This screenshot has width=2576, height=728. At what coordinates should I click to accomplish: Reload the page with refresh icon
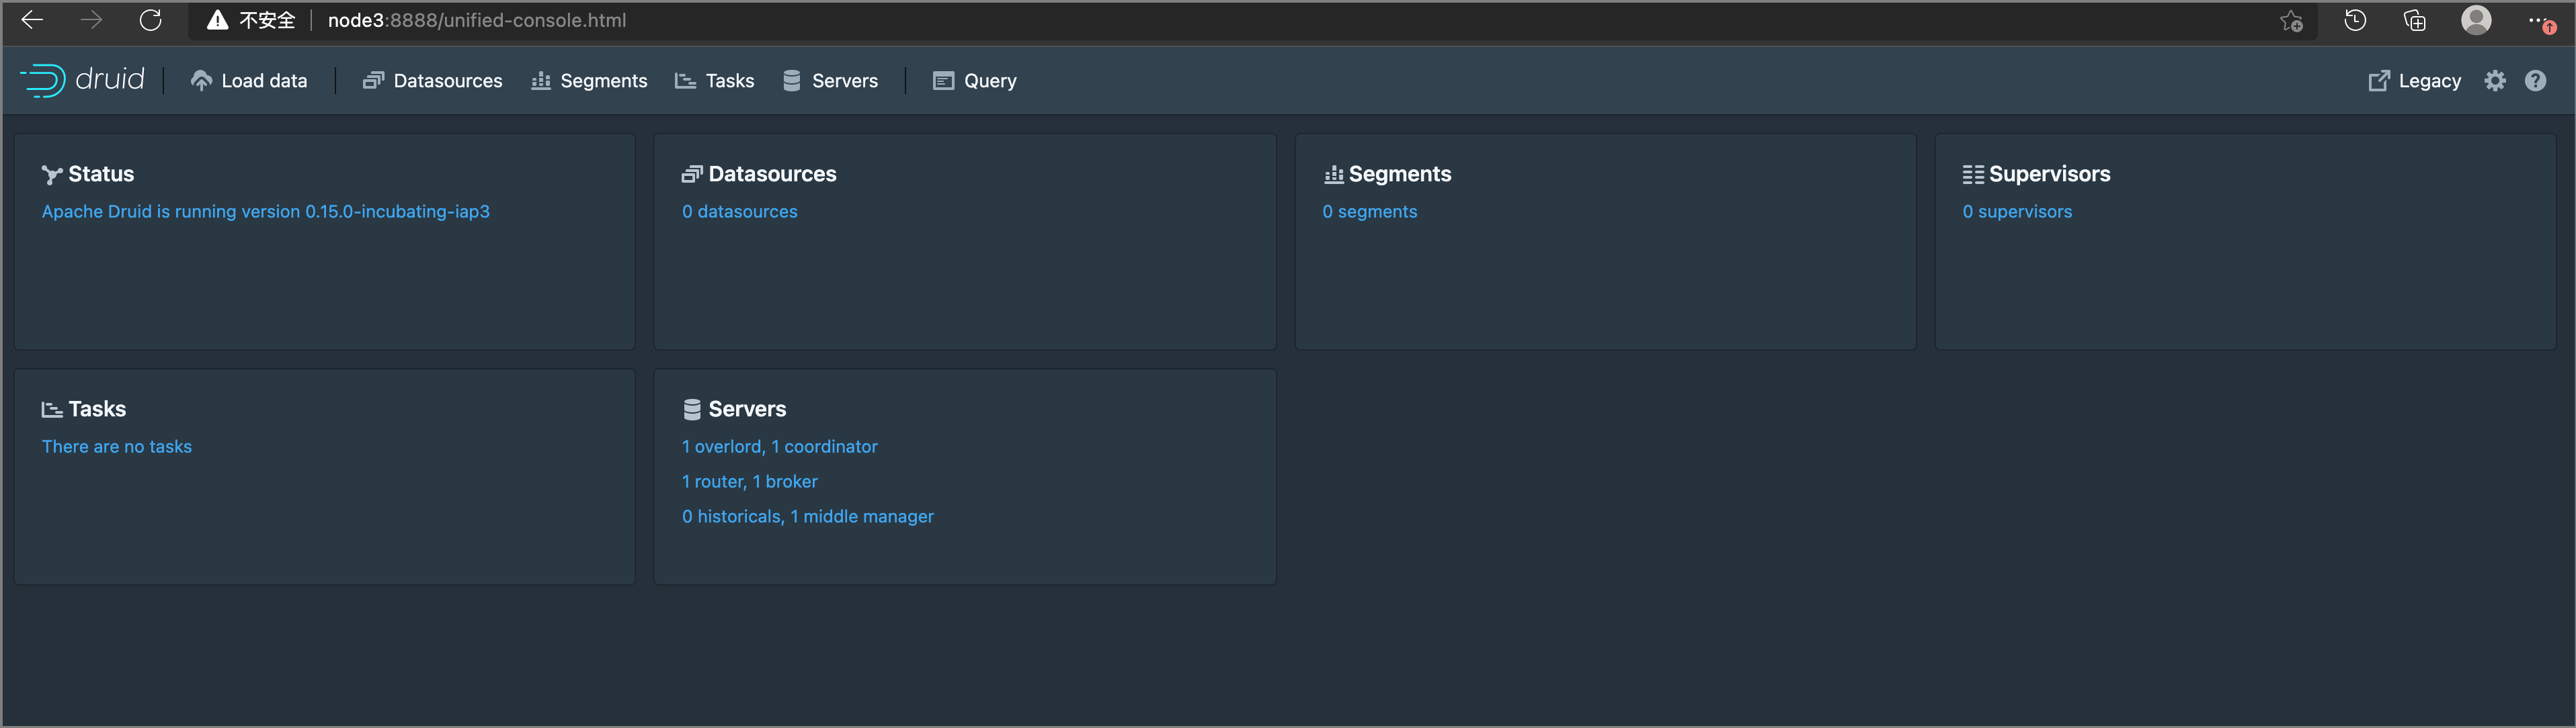151,20
